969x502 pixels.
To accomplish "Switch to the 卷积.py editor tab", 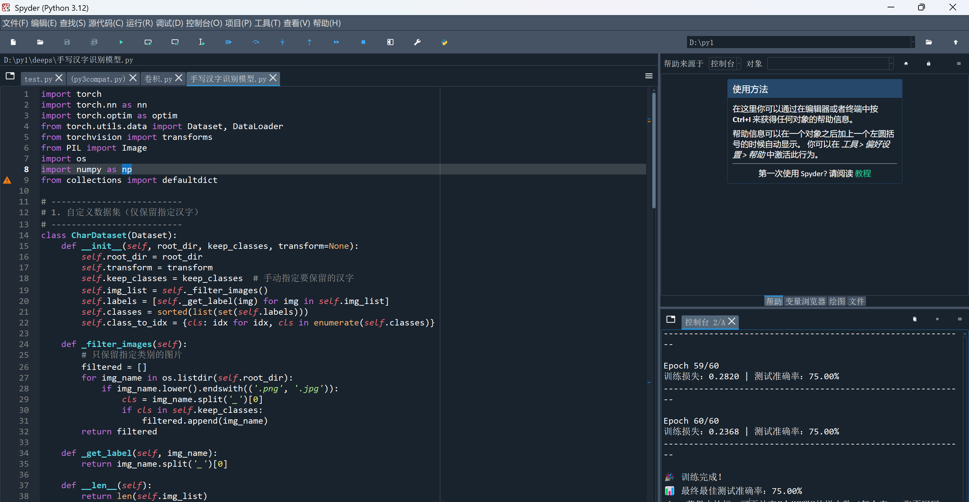I will click(158, 79).
